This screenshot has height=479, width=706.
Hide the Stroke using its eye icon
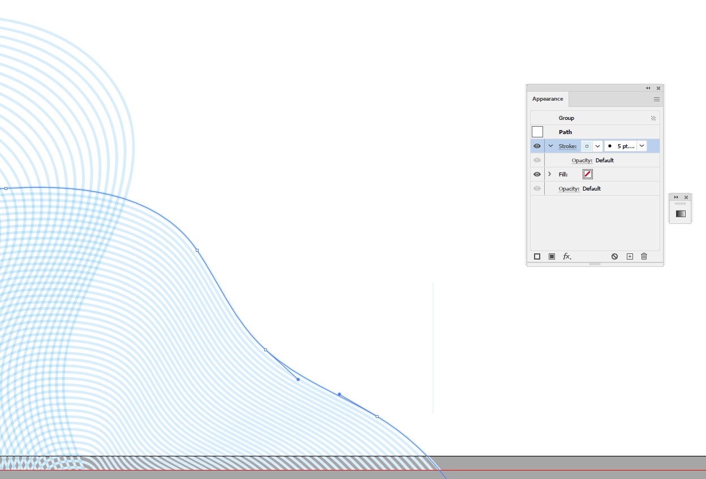(x=536, y=146)
